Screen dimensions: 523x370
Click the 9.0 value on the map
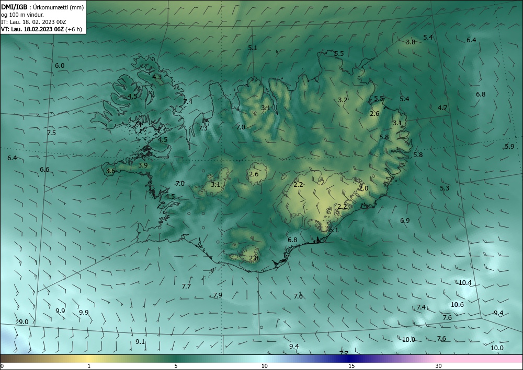click(x=24, y=322)
